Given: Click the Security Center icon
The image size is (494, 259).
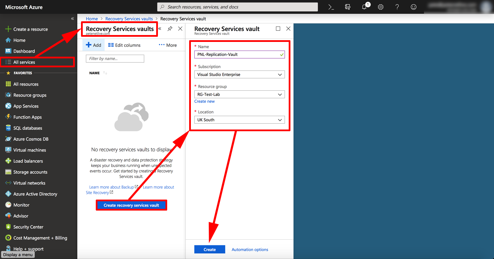Looking at the screenshot, I should pos(8,227).
